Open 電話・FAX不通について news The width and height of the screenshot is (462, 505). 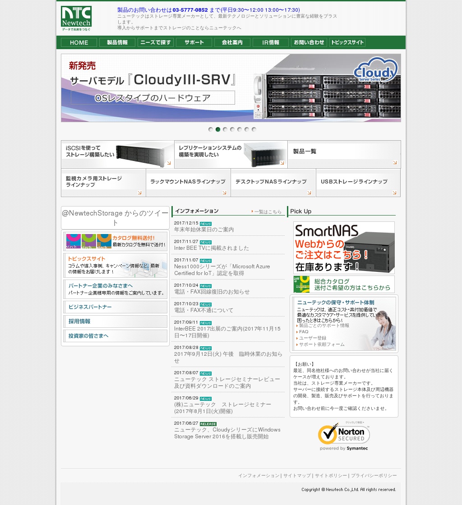click(203, 310)
